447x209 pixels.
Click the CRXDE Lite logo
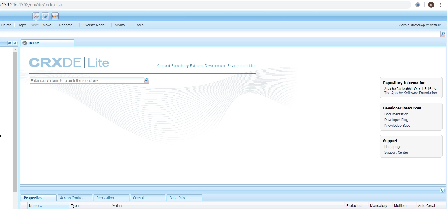69,63
